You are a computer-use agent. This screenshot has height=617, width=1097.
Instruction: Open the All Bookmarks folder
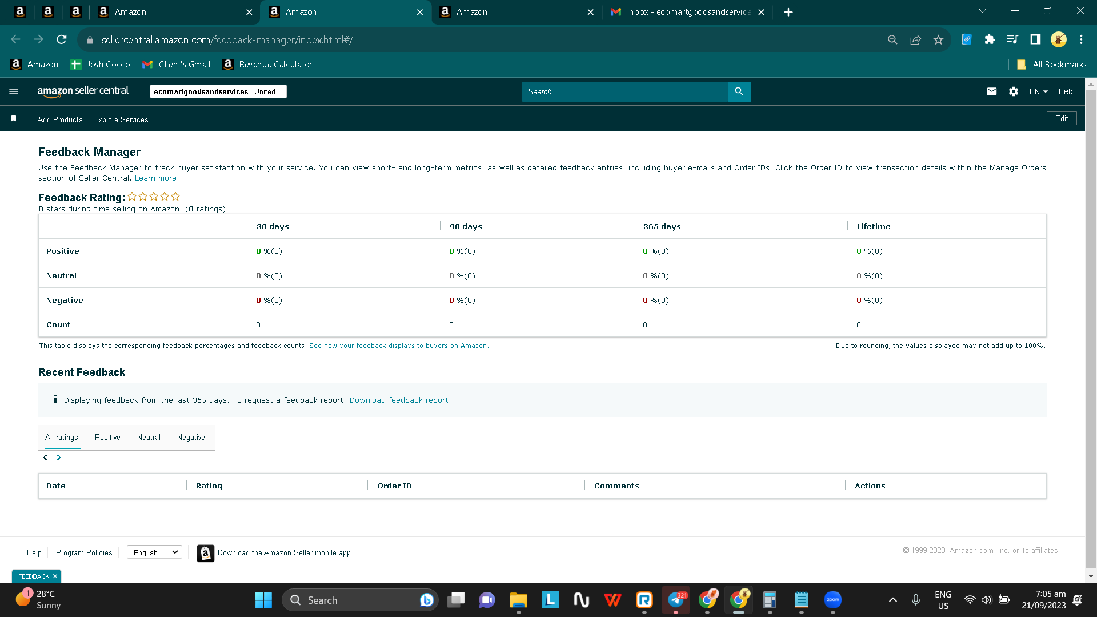(1052, 65)
